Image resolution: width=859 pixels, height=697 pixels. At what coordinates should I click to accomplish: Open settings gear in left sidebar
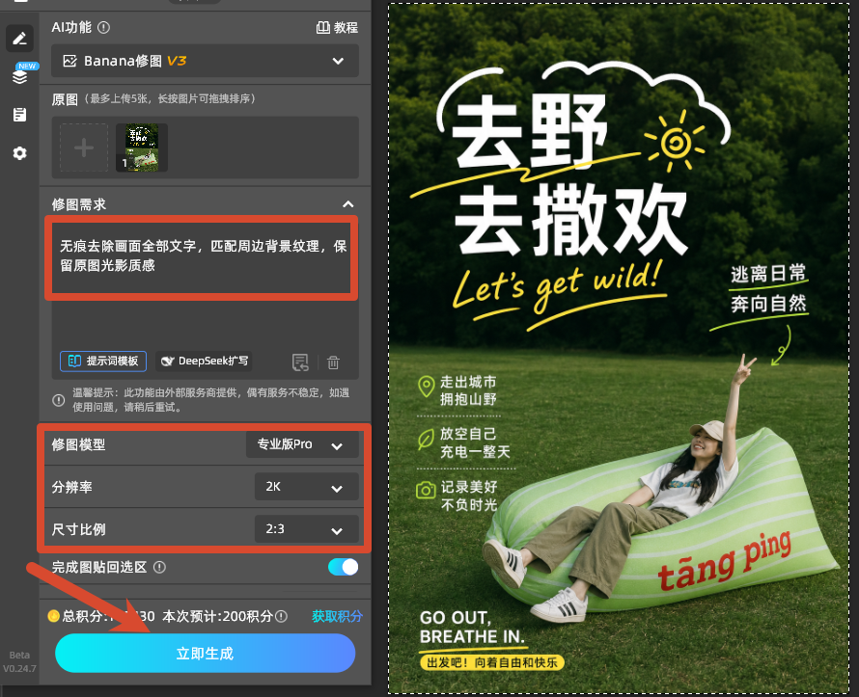[x=19, y=153]
